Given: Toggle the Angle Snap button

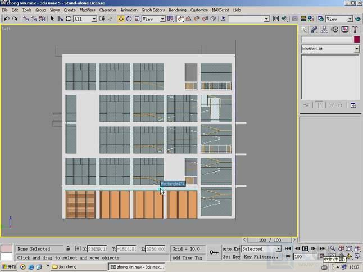Looking at the screenshot, I should (189, 19).
